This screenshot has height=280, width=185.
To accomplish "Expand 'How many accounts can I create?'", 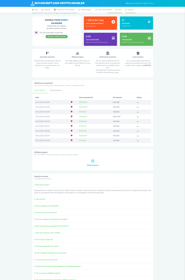I will [x=47, y=233].
